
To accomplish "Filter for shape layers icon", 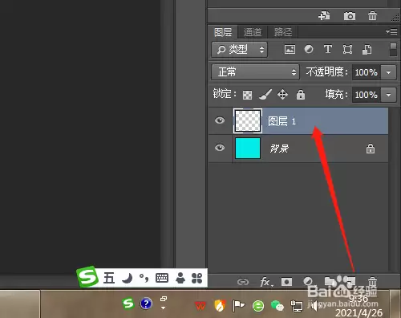I will point(347,50).
